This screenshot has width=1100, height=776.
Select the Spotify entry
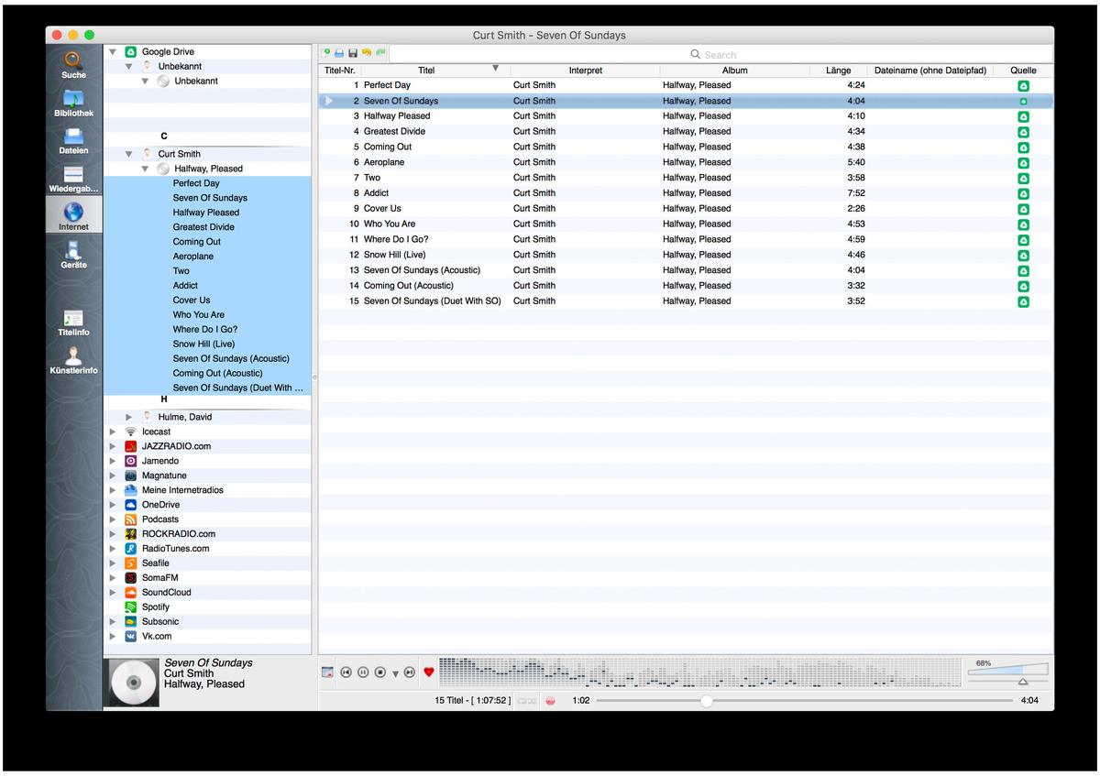(155, 607)
